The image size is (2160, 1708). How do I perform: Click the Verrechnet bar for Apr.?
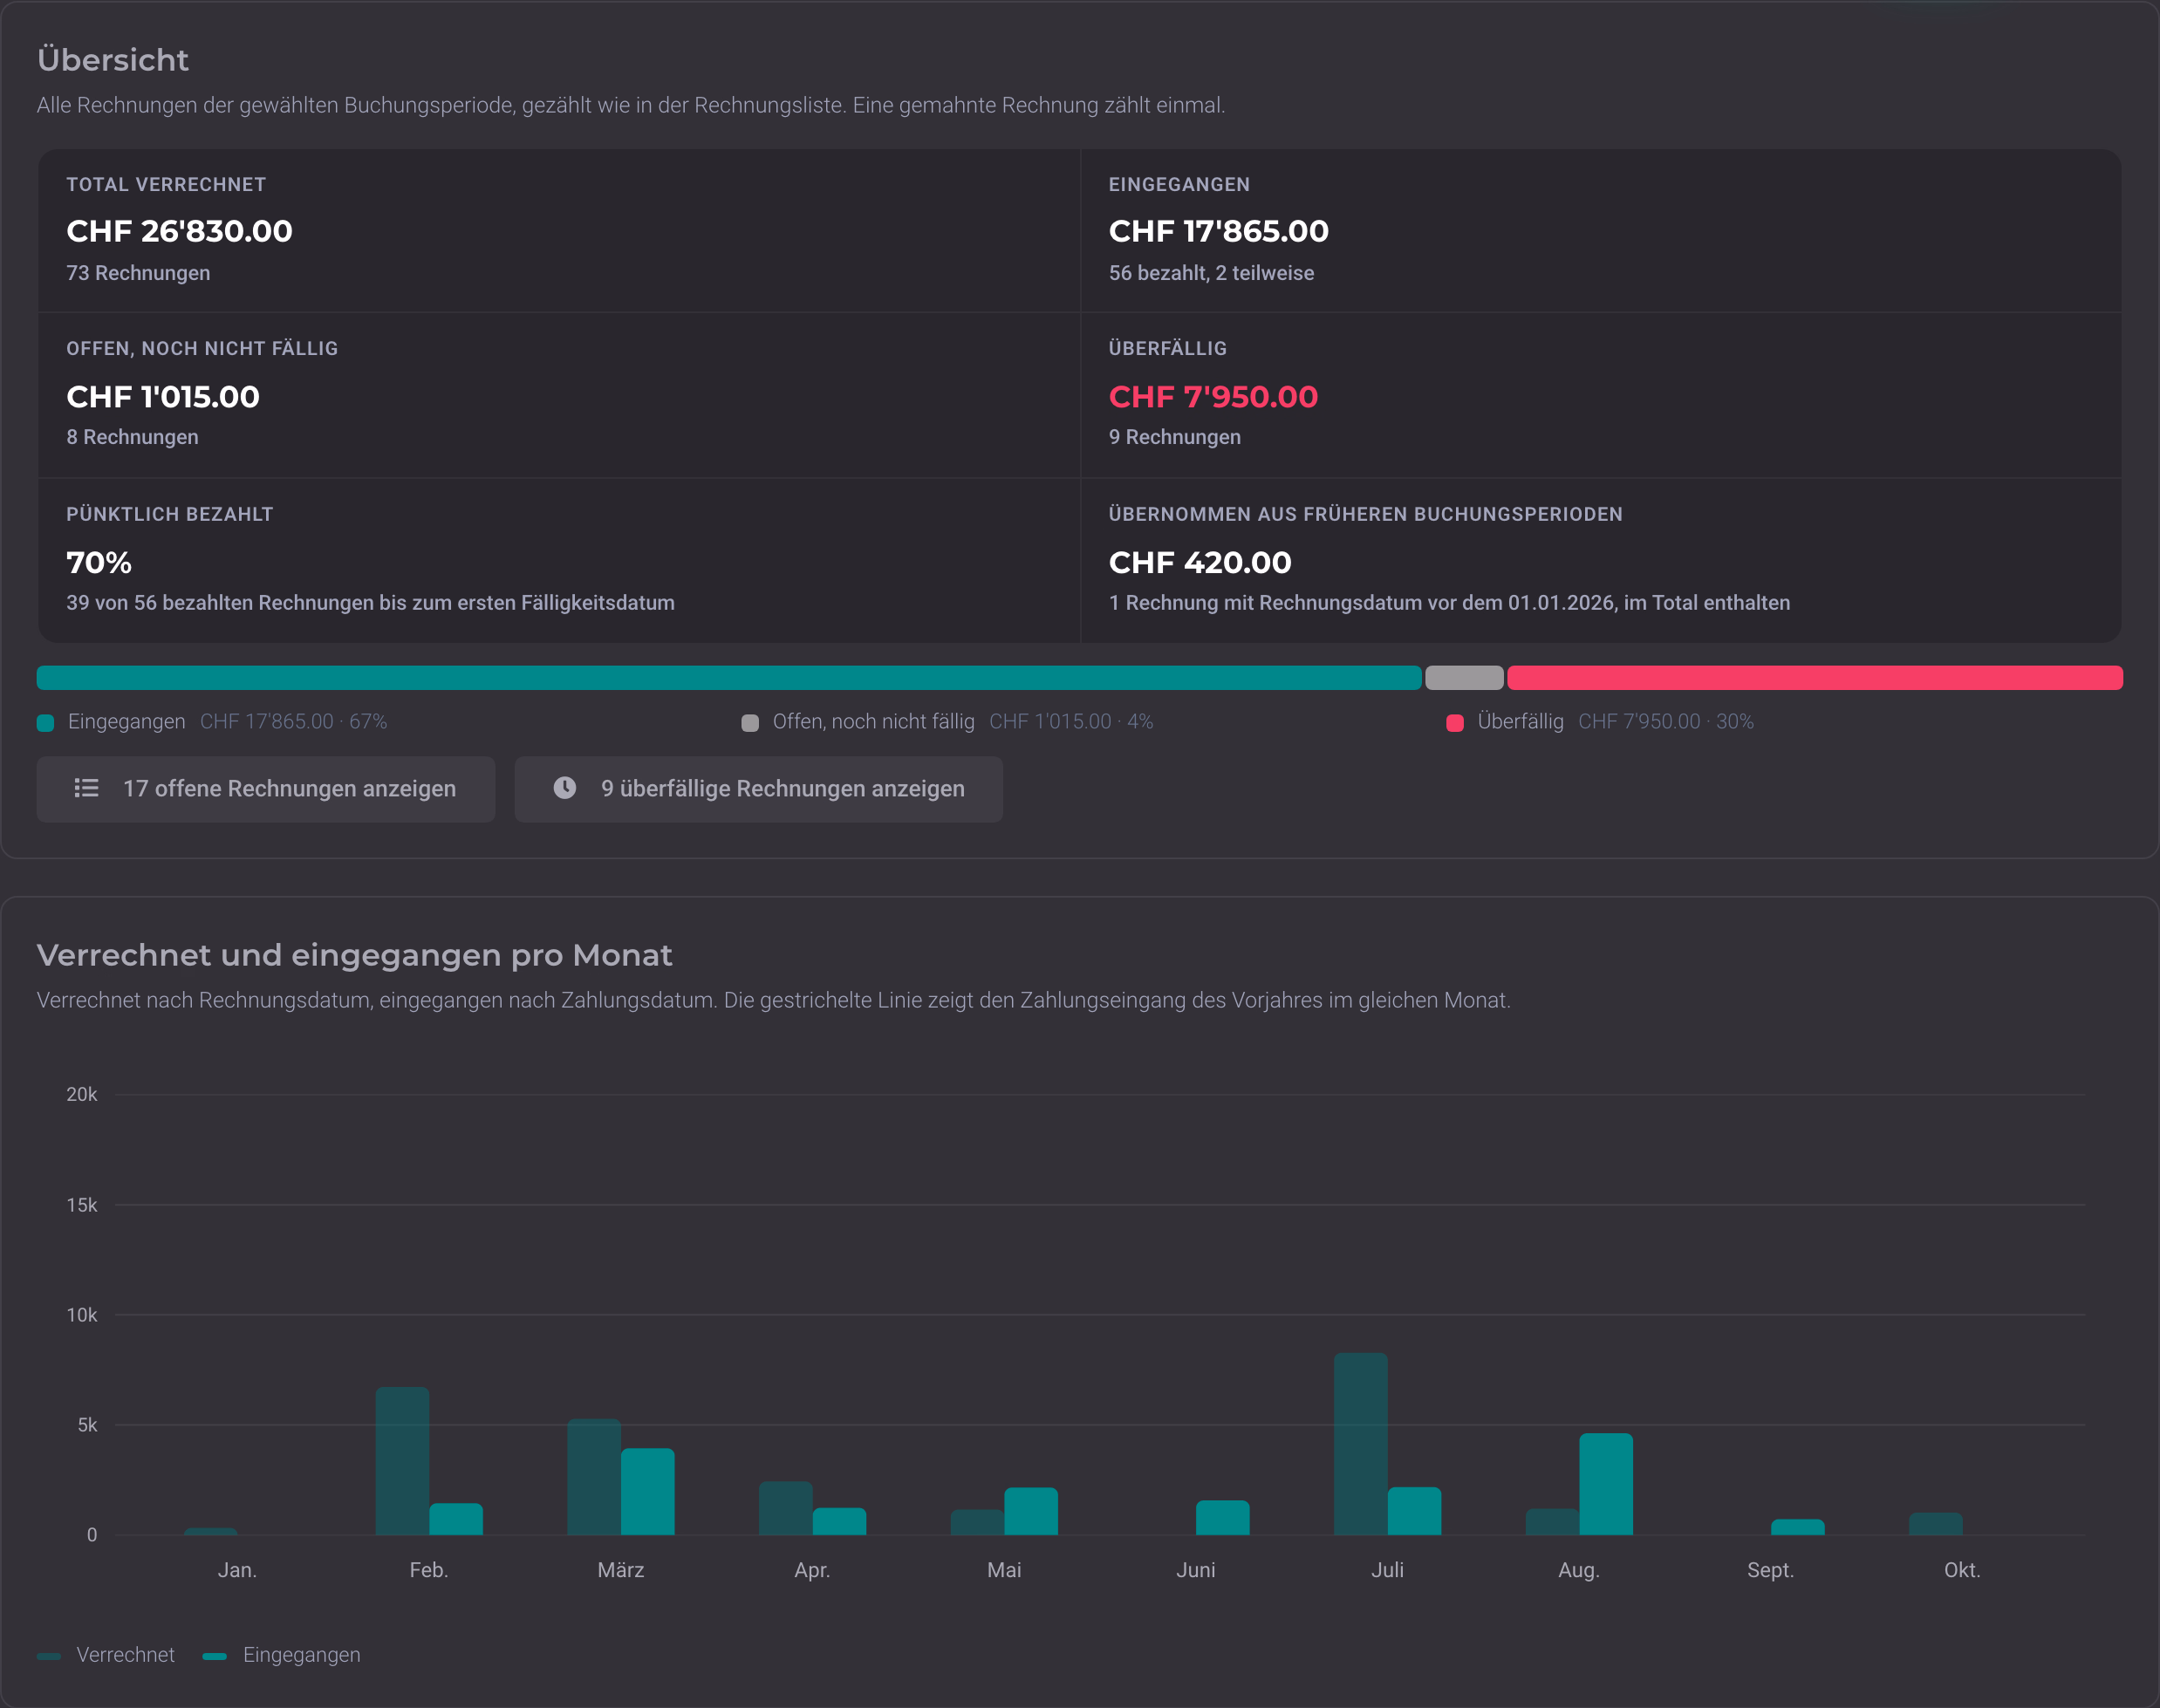pos(786,1508)
